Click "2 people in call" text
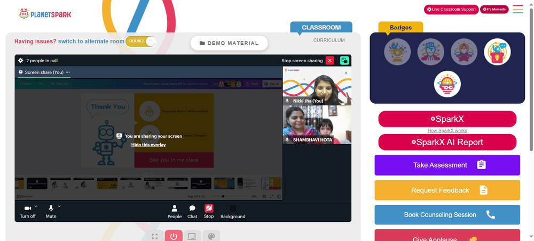Screen dimensions: 534x241 [x=42, y=61]
